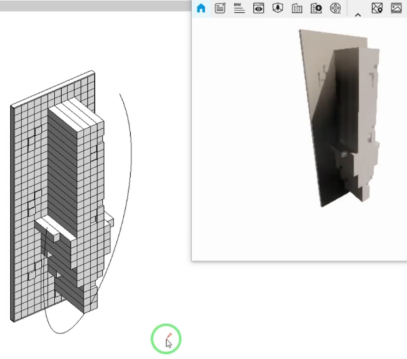
Task: Select the small cube protruding on model's right
Action: [108, 220]
